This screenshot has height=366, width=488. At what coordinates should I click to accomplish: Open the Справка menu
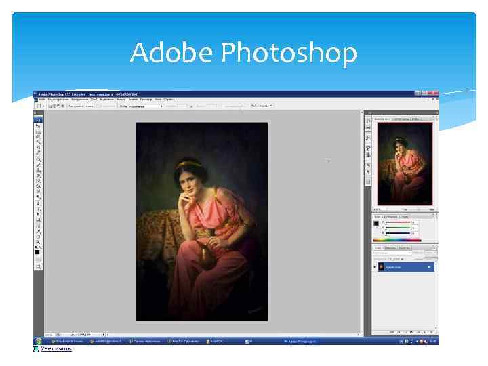169,100
